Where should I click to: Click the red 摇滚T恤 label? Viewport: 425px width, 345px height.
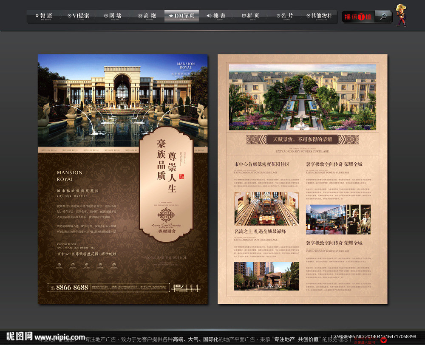pyautogui.click(x=358, y=17)
